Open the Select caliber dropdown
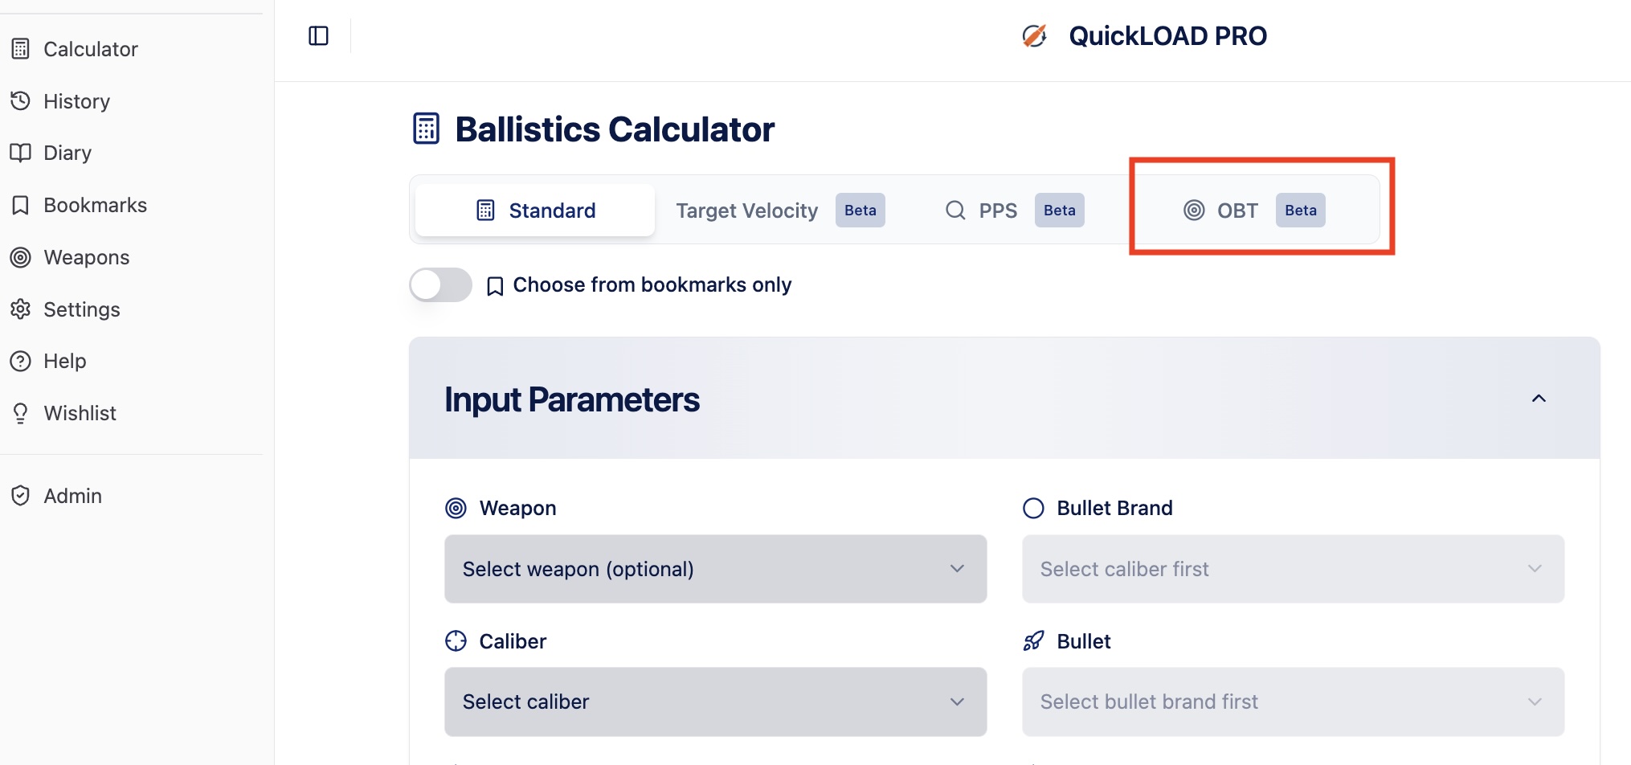 [715, 702]
